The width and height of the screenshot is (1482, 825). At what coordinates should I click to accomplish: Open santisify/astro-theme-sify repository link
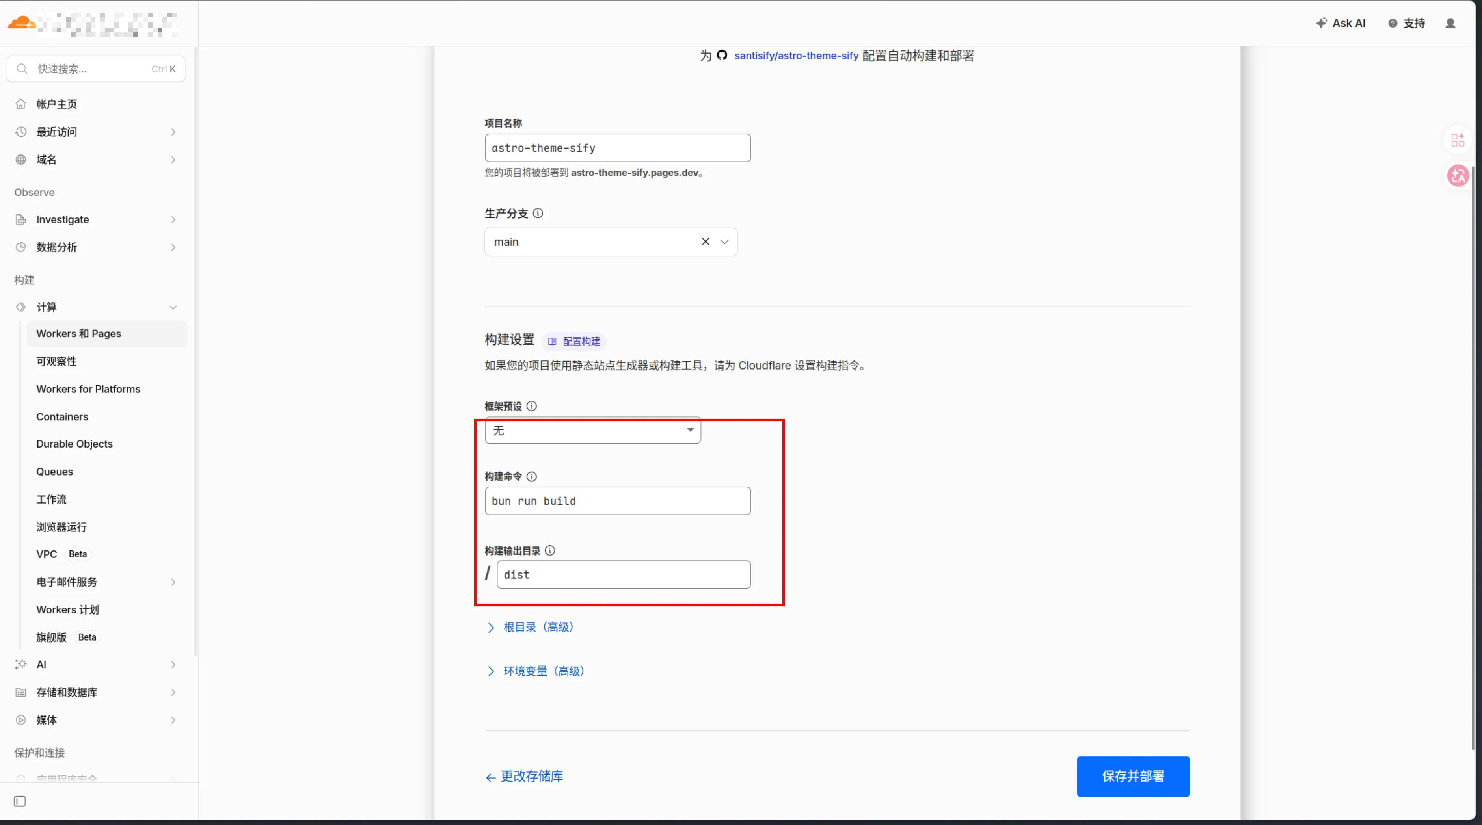point(796,56)
